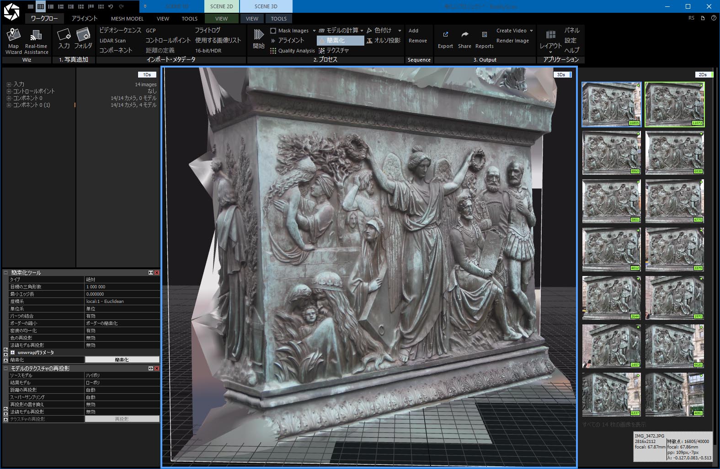Click the Mask Images icon
The image size is (720, 469).
273,31
